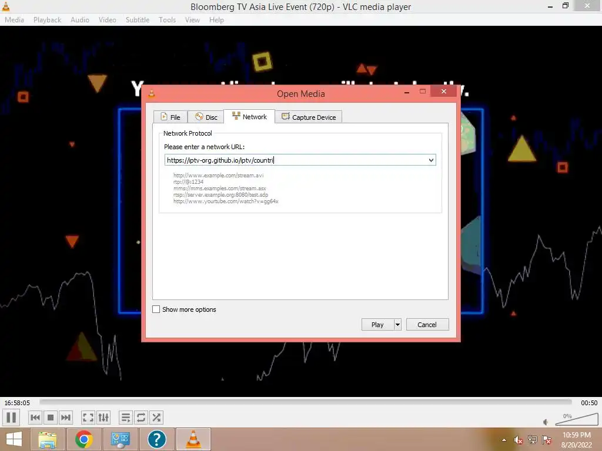Click the Play button in dialog
The width and height of the screenshot is (602, 451).
377,324
